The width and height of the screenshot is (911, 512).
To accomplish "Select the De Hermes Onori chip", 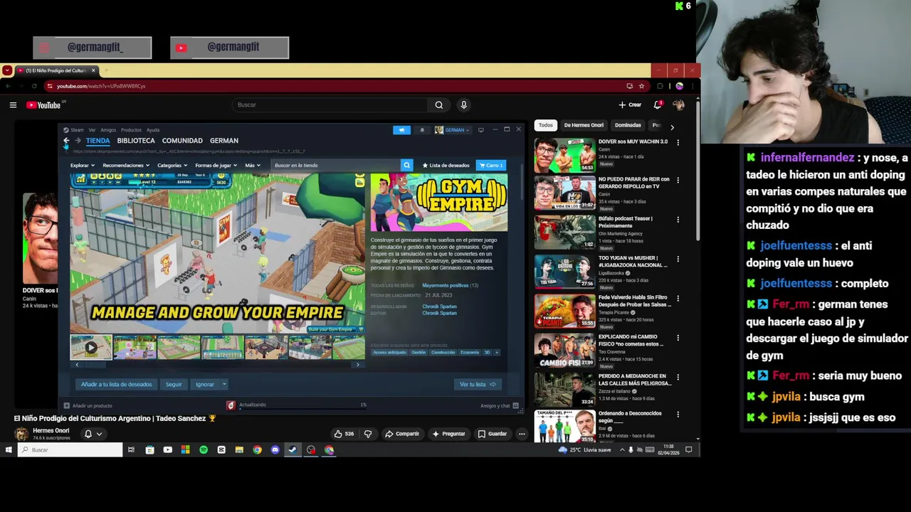I will click(584, 125).
